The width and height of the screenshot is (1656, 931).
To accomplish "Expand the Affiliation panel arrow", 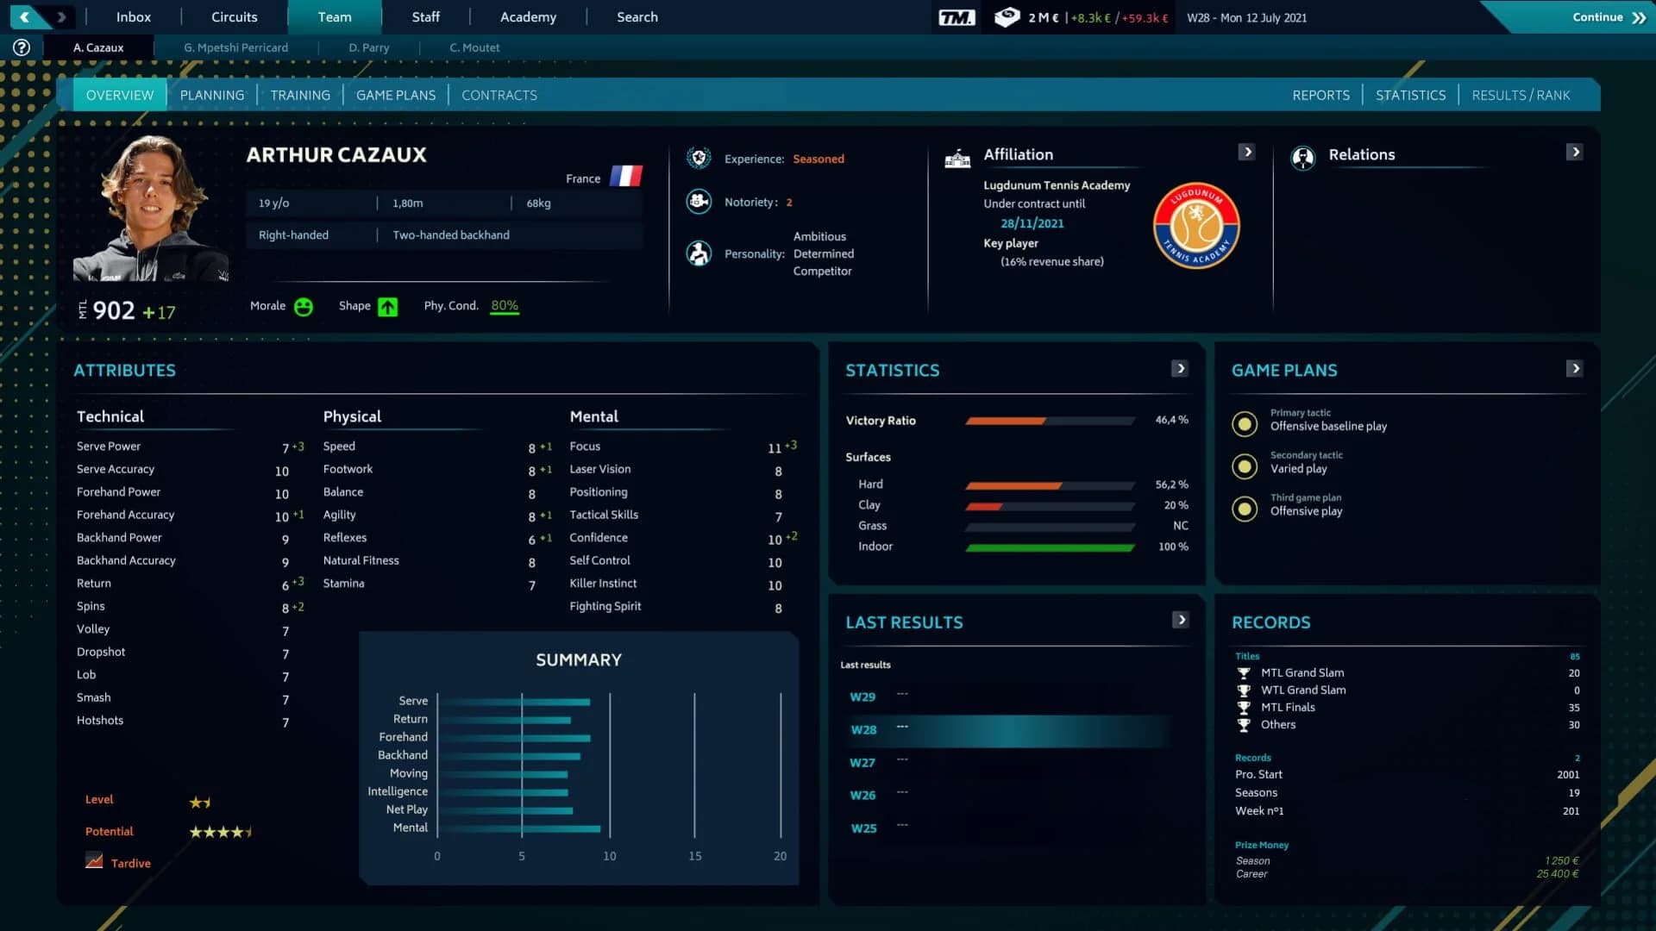I will [1247, 151].
